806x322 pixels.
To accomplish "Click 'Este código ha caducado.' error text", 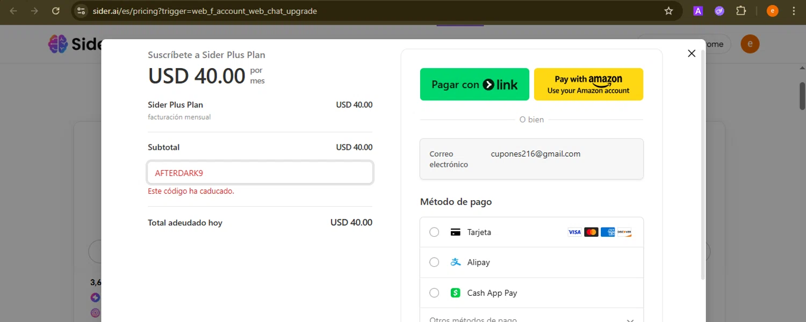I will coord(191,191).
